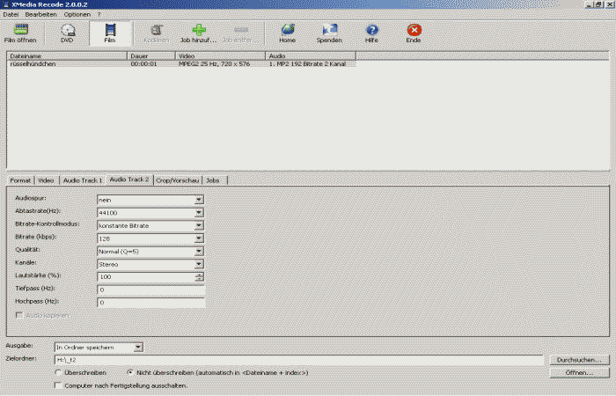616x396 pixels.
Task: Open the Hilfe question mark icon
Action: [x=372, y=31]
